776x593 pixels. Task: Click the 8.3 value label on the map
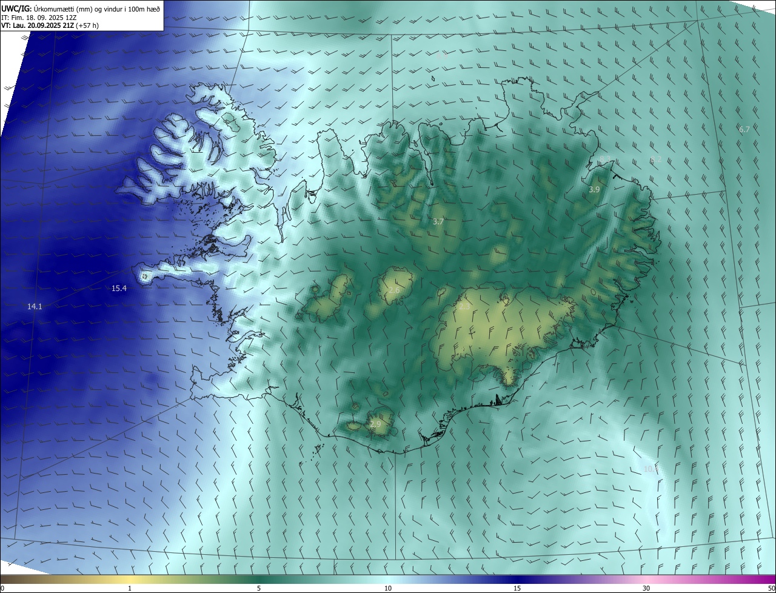605,159
